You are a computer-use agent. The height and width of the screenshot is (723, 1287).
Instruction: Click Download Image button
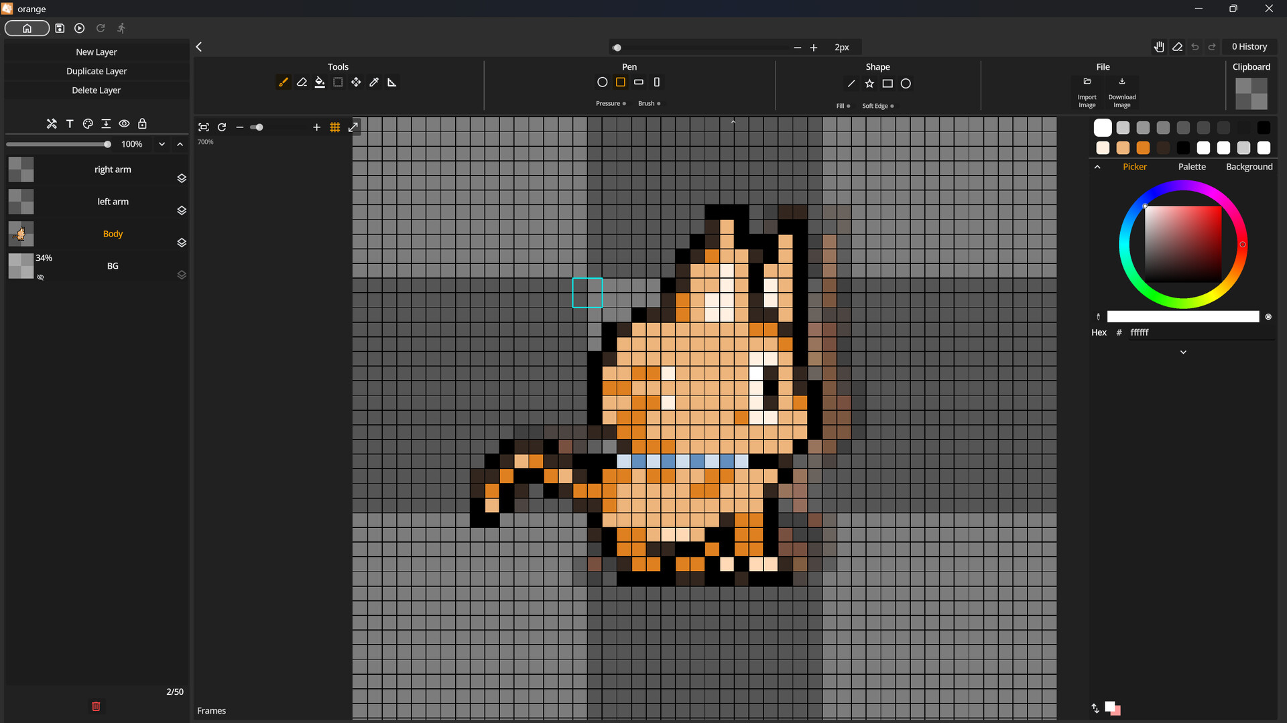[1122, 92]
